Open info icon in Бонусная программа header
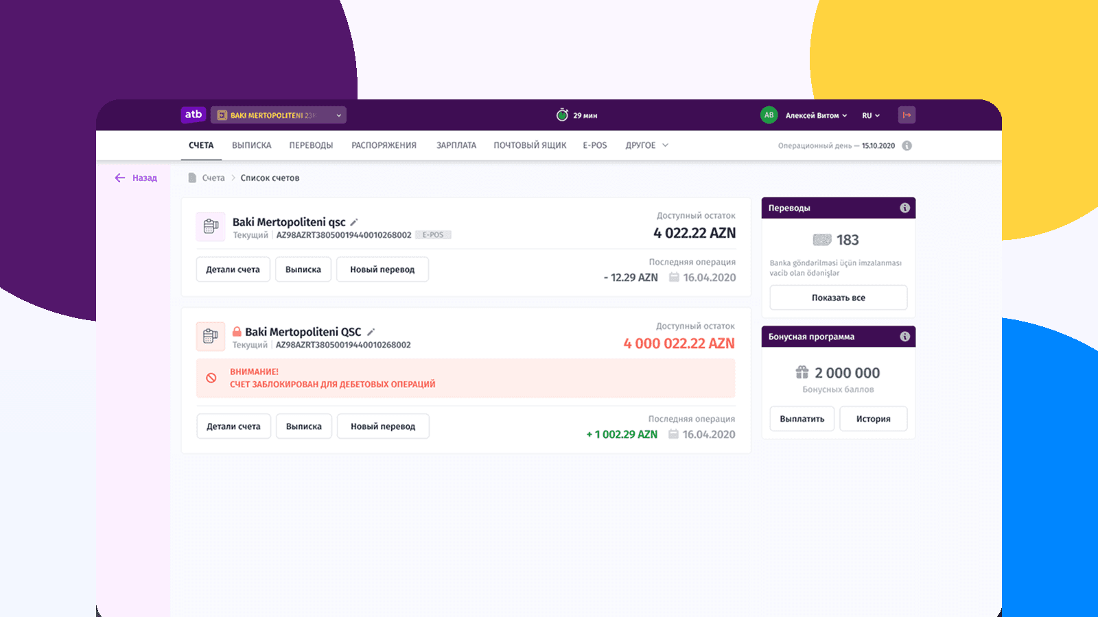 click(904, 337)
